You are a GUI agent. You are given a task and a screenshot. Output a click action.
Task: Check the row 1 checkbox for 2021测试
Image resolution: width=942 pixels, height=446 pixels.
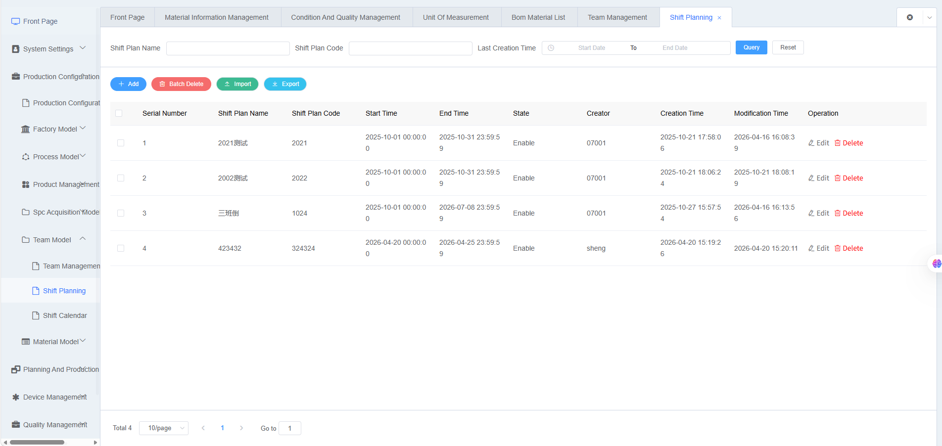click(121, 143)
